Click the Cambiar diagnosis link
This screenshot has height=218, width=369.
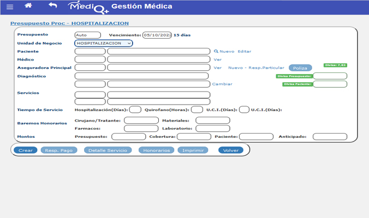[222, 84]
